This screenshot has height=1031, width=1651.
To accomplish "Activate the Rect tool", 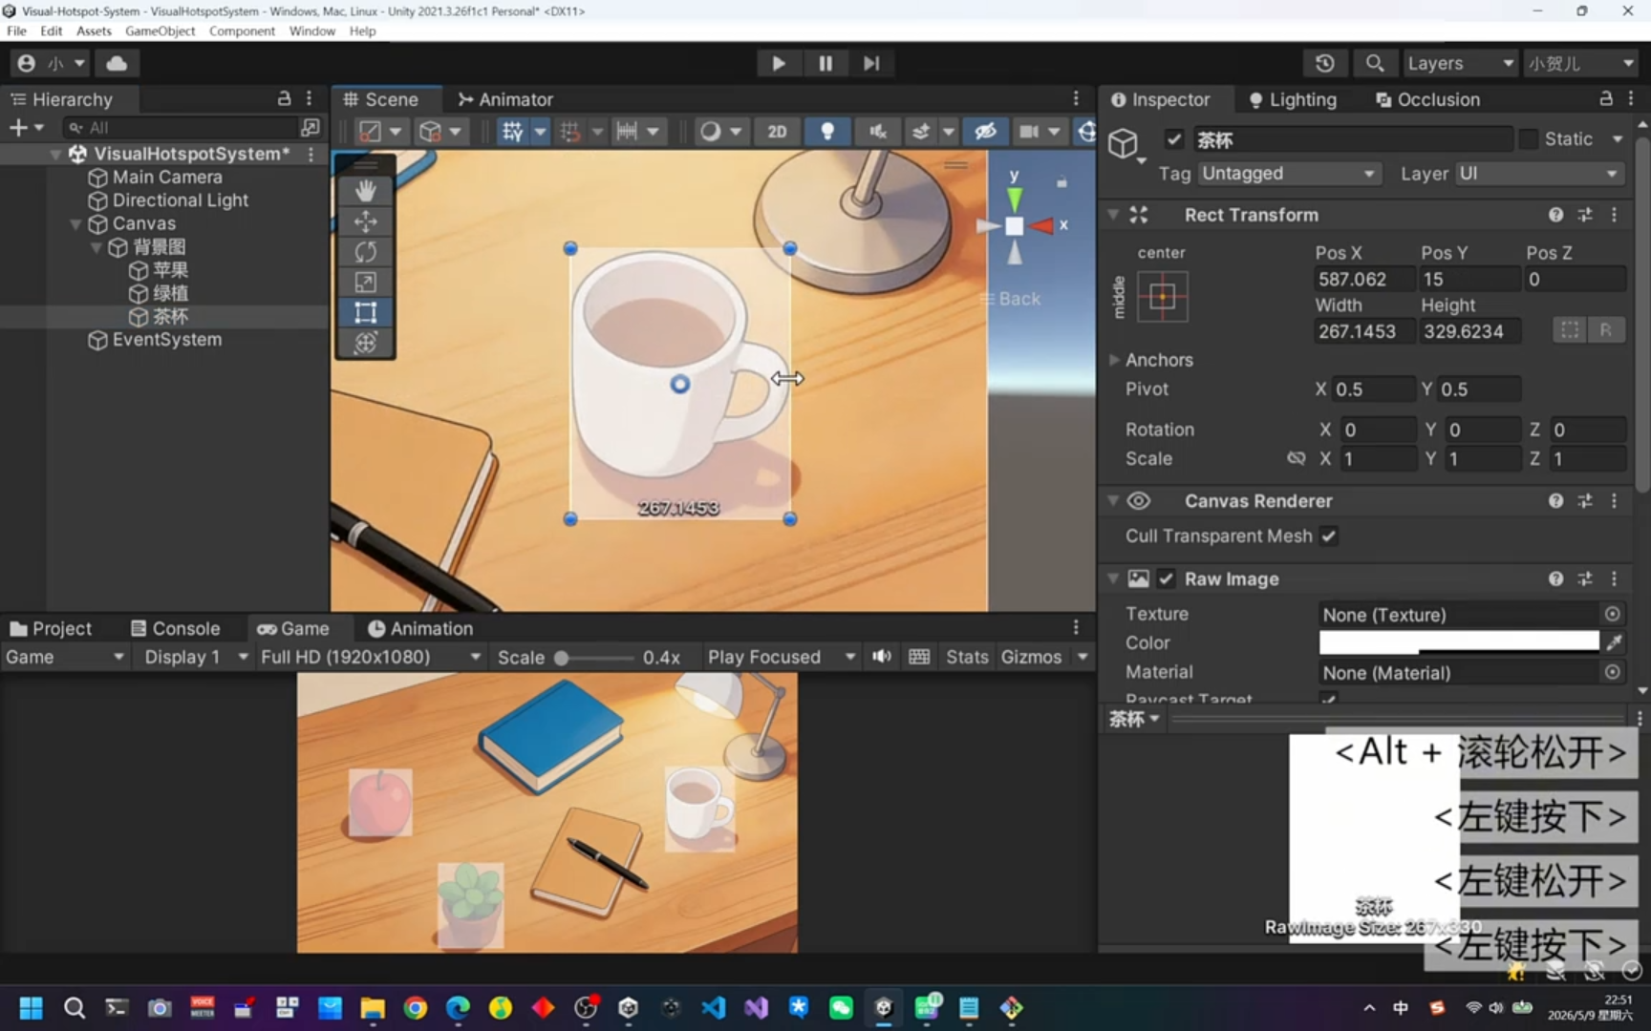I will pyautogui.click(x=365, y=313).
